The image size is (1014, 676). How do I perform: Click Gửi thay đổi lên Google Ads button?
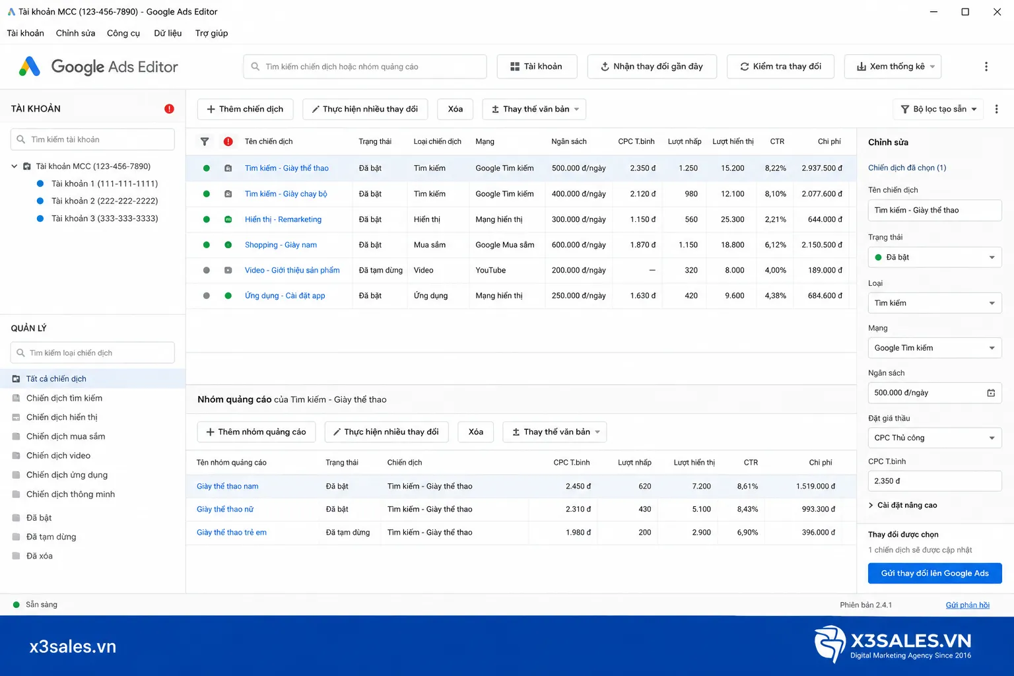click(935, 573)
